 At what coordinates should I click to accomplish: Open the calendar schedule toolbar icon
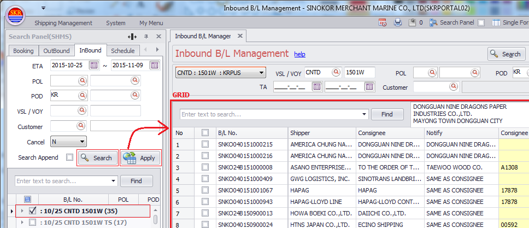382,22
